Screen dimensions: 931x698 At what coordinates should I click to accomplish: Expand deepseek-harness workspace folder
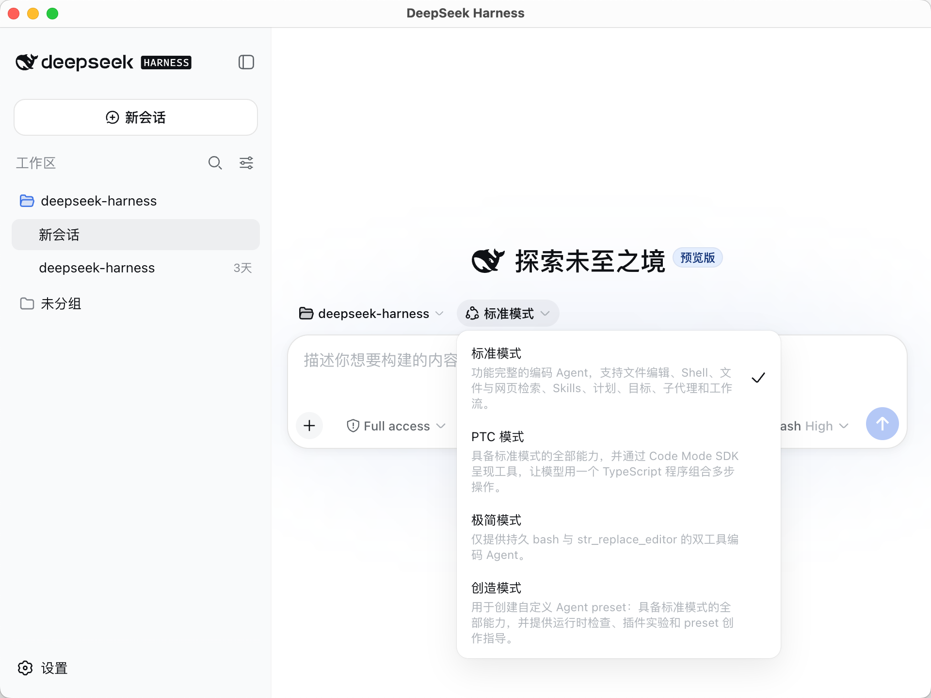tap(136, 201)
